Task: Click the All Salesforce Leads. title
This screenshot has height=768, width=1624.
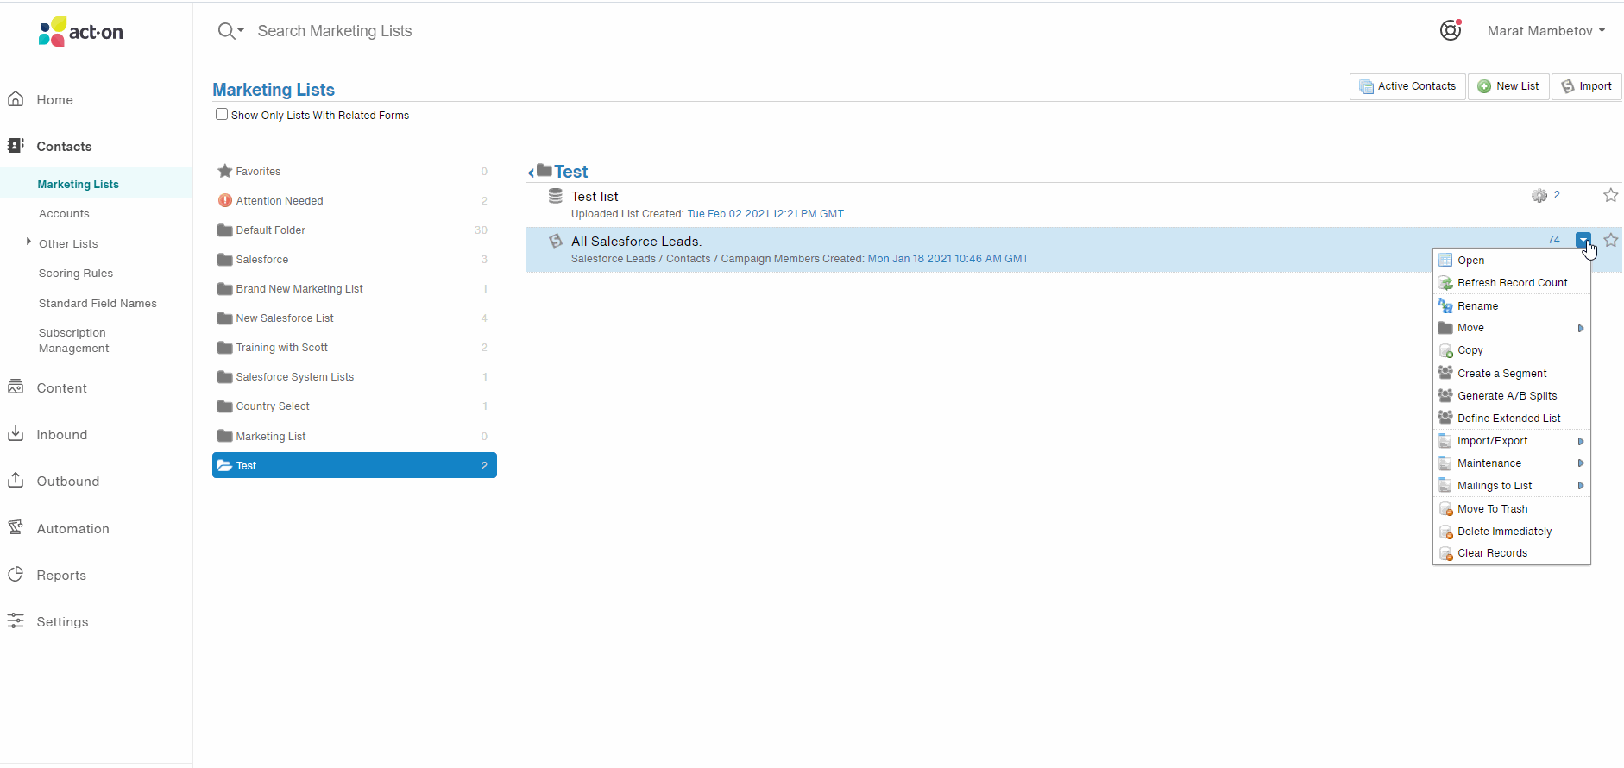Action: pyautogui.click(x=636, y=242)
